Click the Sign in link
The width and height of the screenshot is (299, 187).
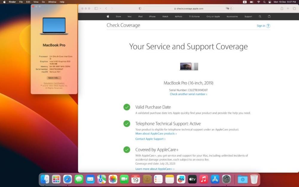click(x=261, y=26)
